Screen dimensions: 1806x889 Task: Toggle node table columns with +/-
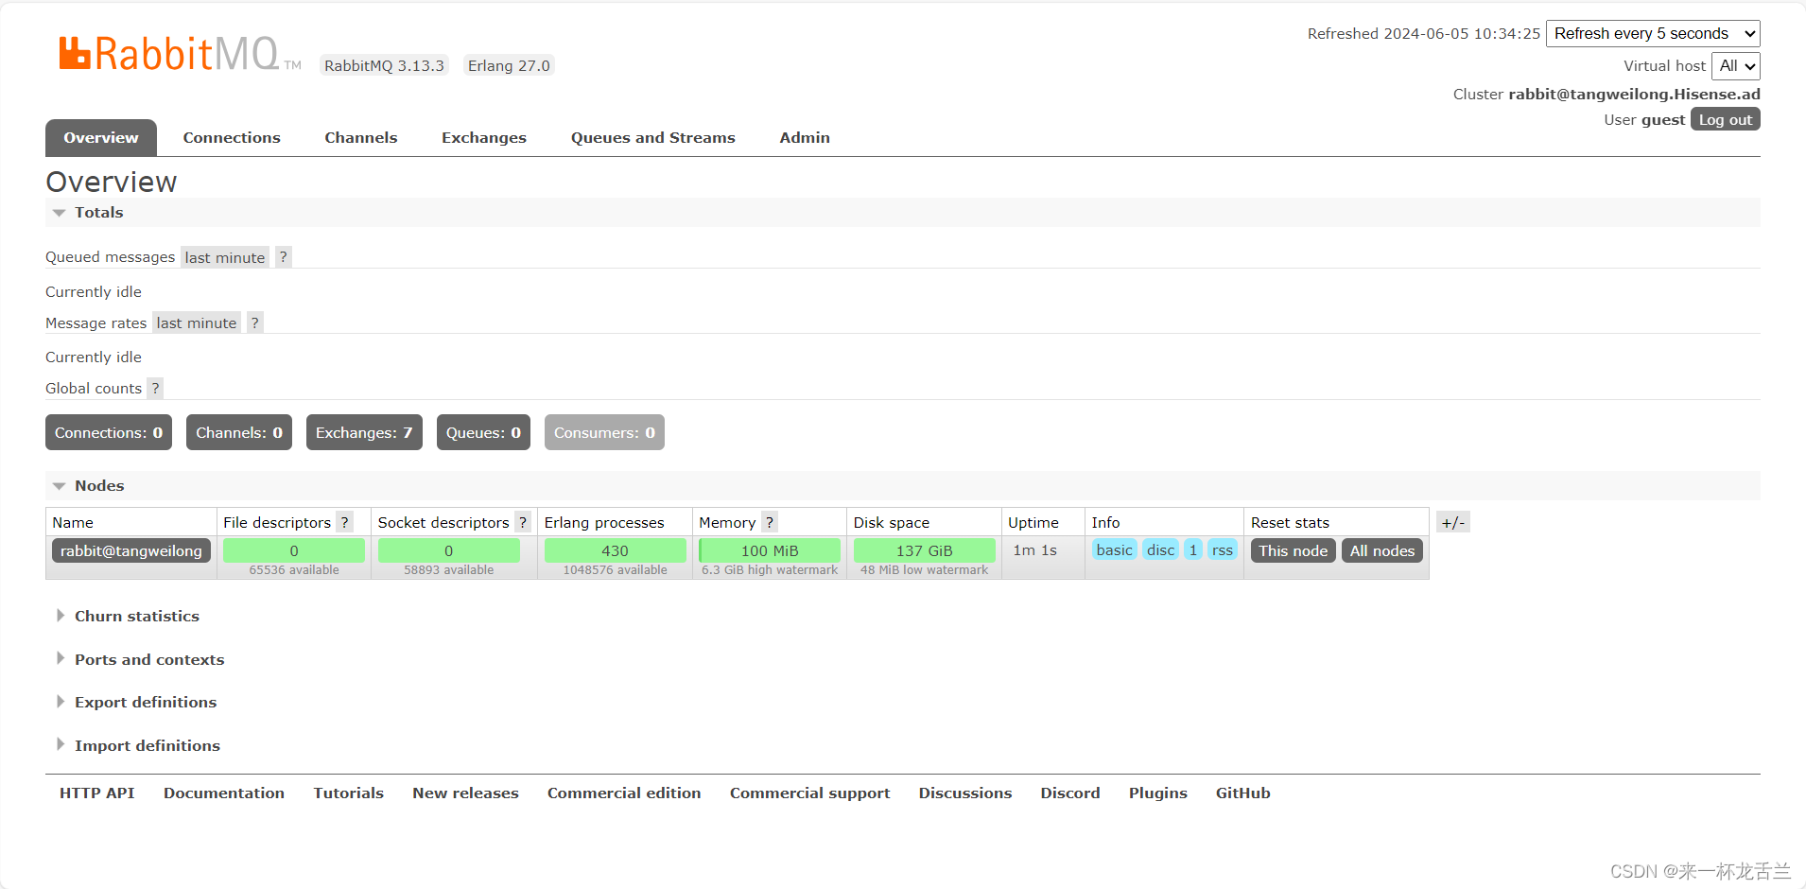tap(1453, 522)
